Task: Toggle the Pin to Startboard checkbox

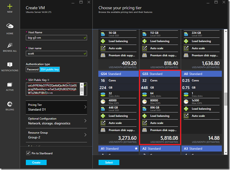Action: point(28,153)
